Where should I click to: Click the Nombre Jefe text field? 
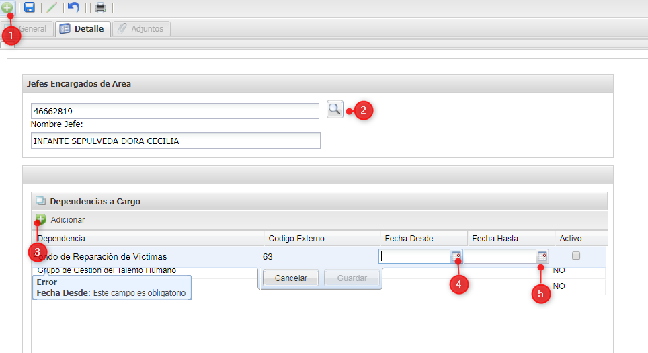pos(175,141)
